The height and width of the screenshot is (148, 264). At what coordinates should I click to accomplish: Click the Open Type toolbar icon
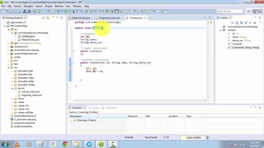click(x=99, y=11)
